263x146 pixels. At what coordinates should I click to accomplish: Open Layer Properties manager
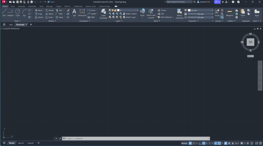point(103,14)
